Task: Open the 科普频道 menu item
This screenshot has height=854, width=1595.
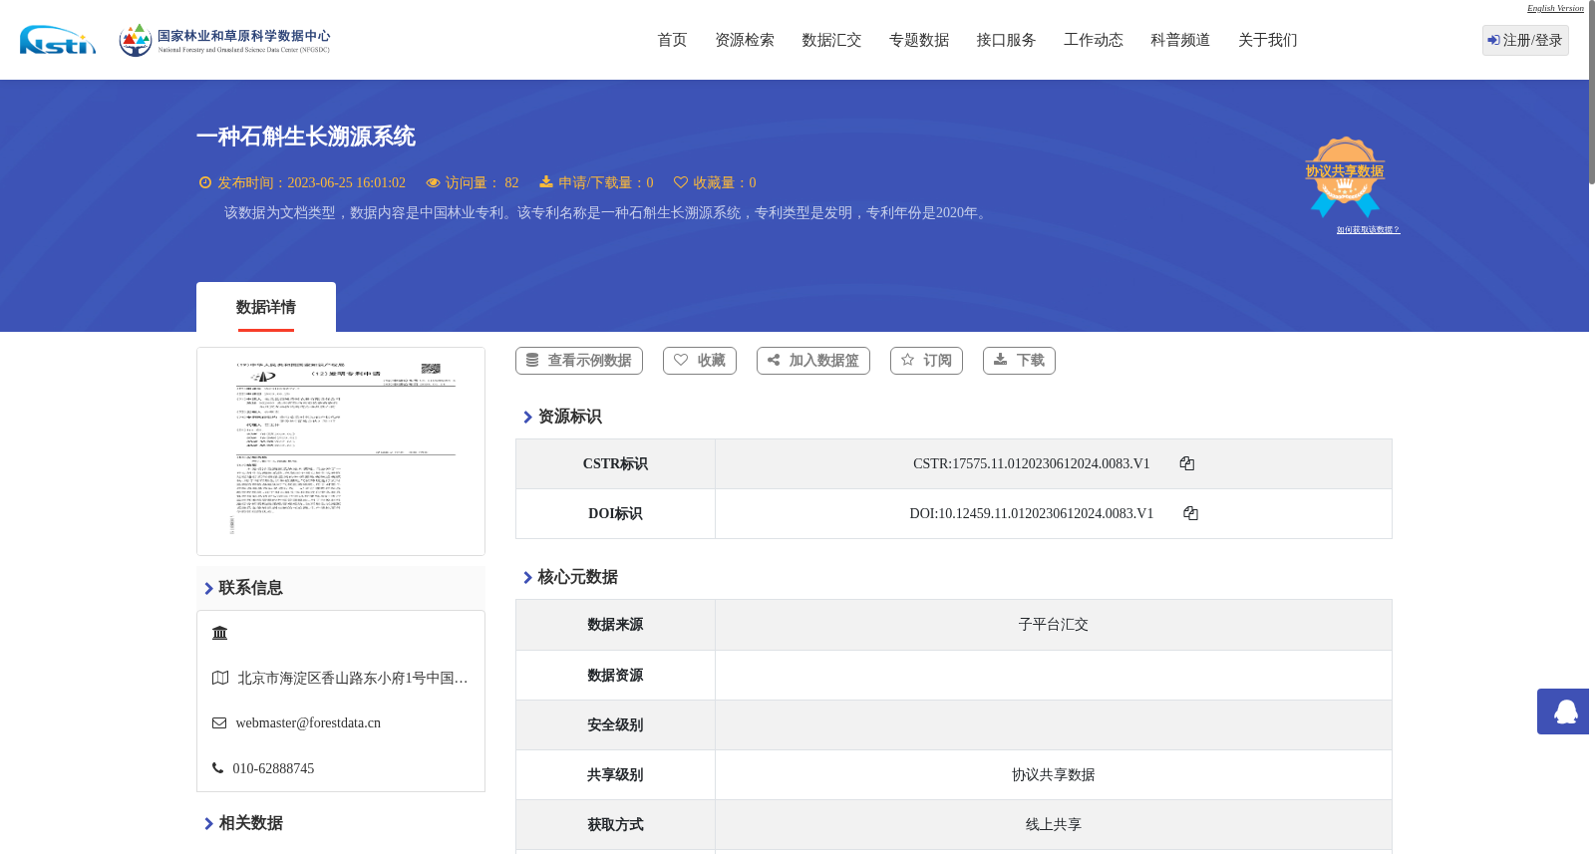Action: point(1180,40)
